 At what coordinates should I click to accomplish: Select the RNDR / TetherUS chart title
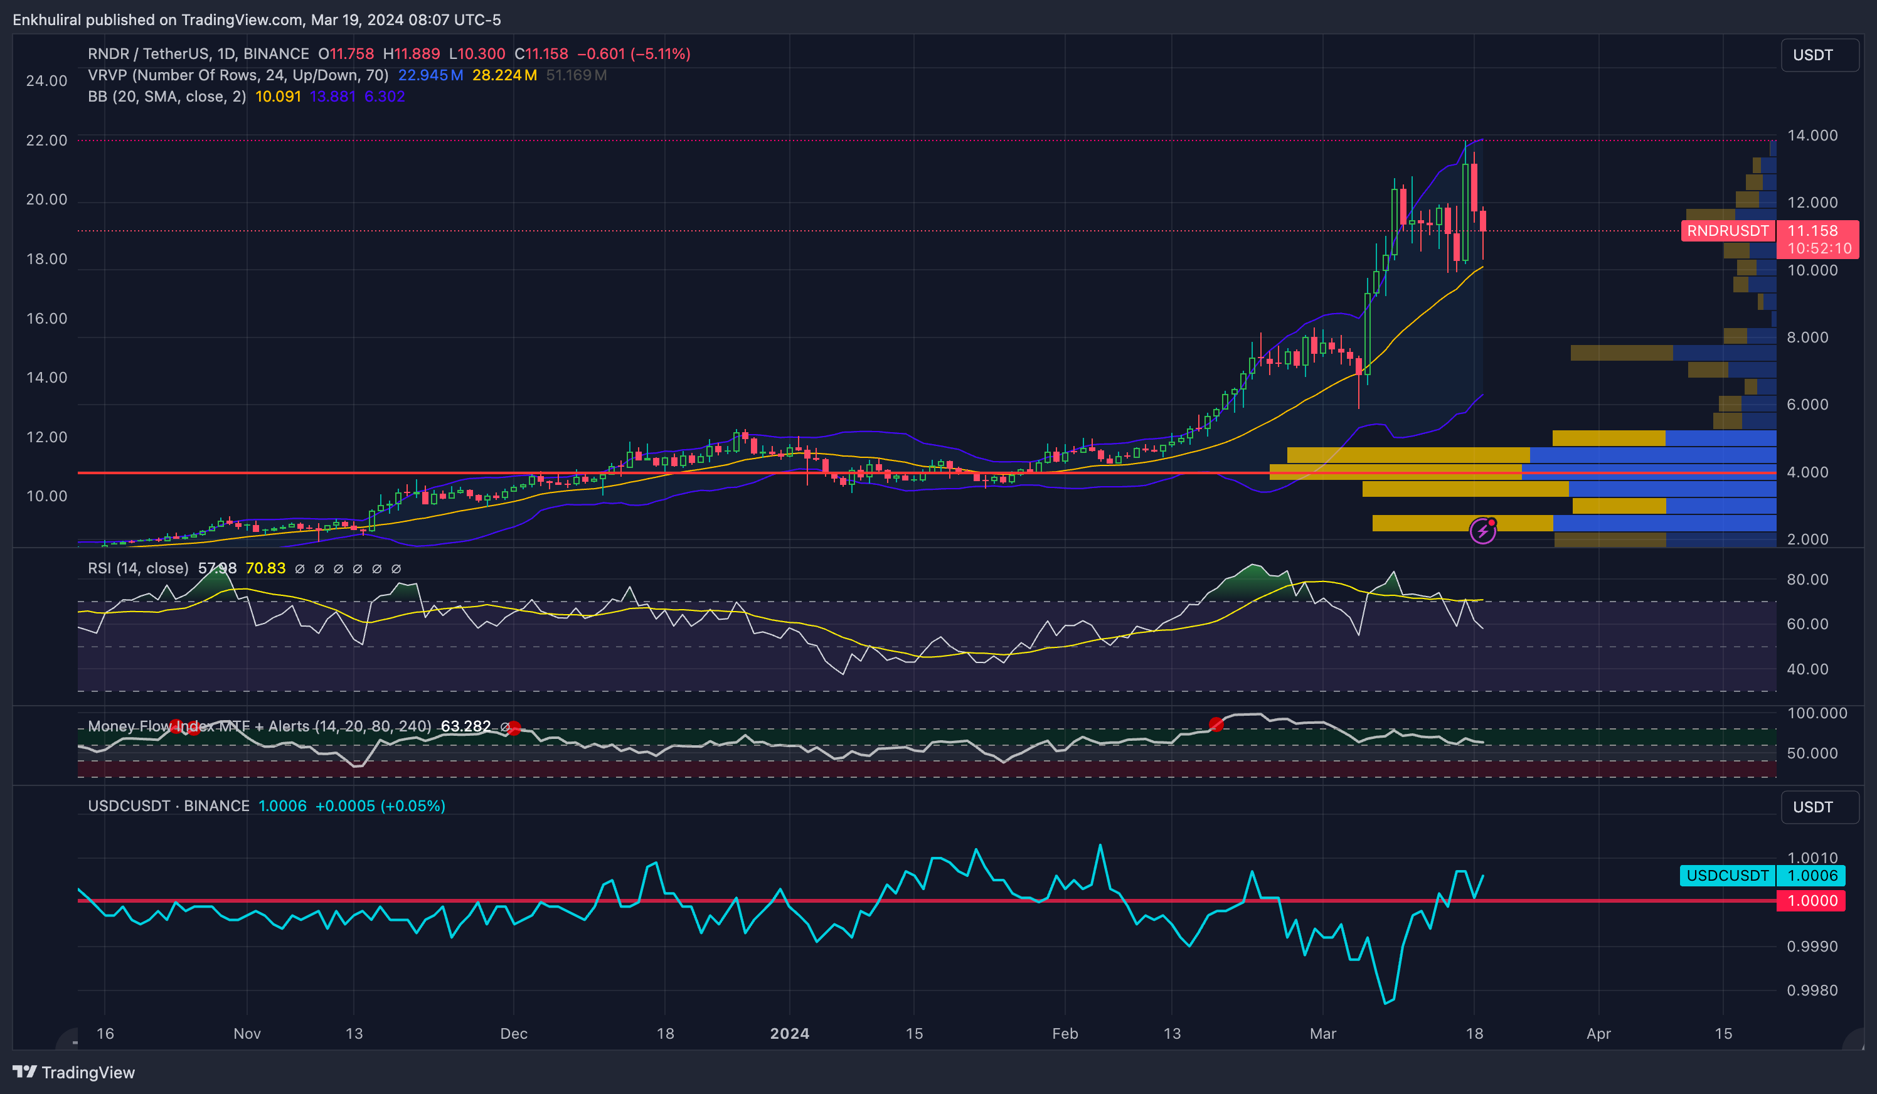(x=198, y=53)
